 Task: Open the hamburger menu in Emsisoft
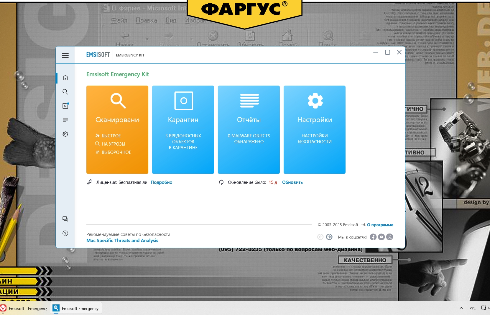pos(65,55)
